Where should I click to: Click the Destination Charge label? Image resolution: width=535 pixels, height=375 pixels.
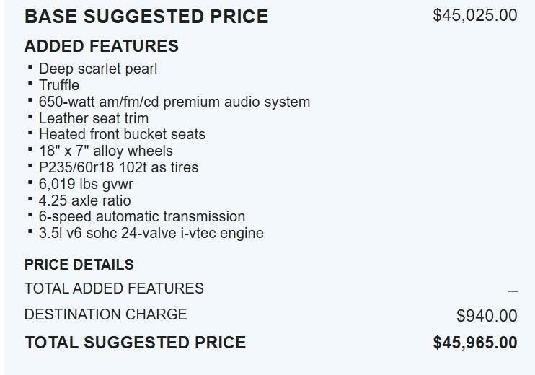105,314
